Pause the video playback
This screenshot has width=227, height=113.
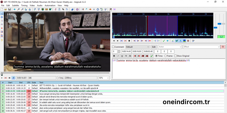[x=9, y=78]
